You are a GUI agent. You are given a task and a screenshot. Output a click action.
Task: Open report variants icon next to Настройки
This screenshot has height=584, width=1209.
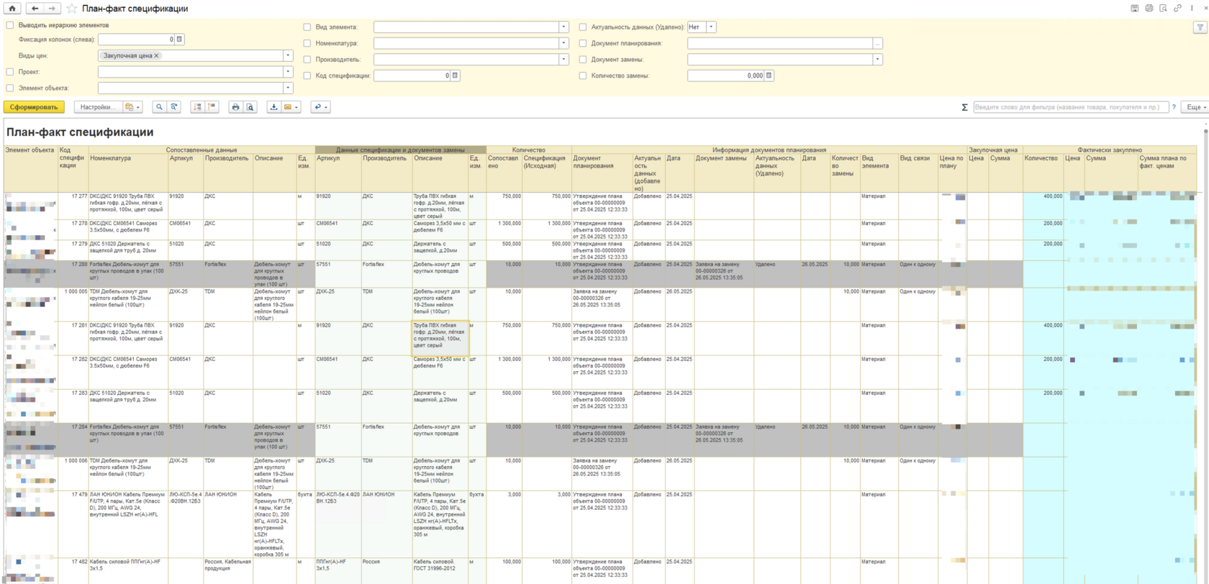133,107
